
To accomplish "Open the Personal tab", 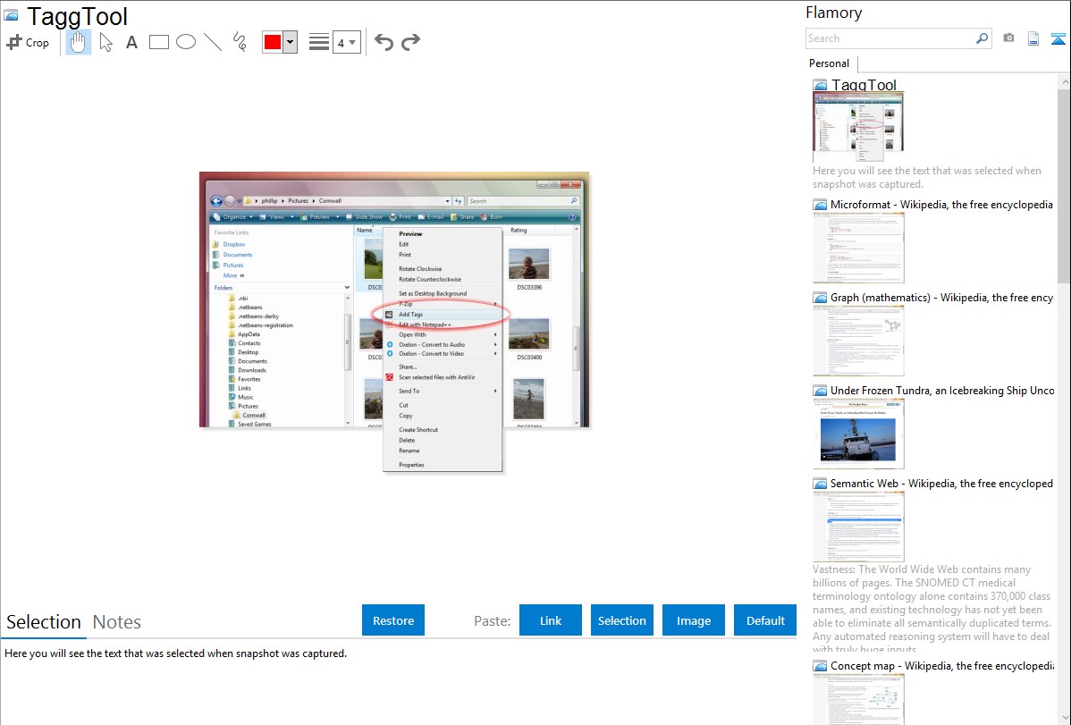I will (829, 63).
